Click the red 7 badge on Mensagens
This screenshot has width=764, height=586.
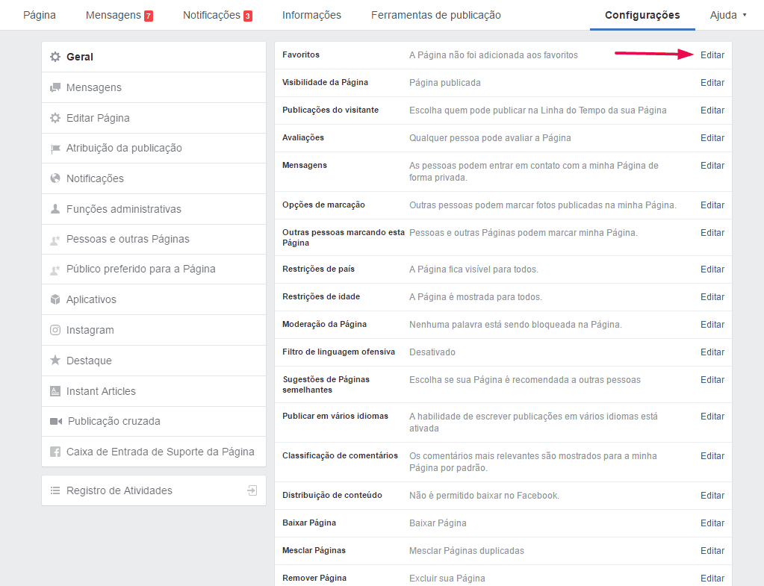point(149,16)
